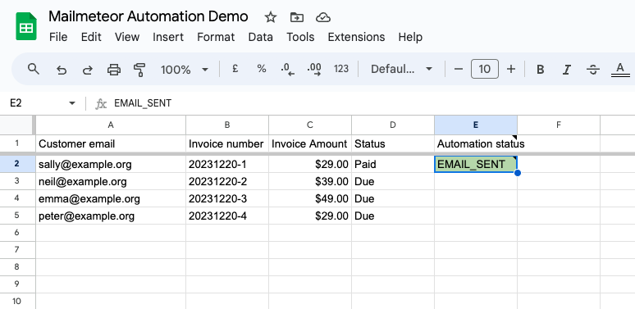Image resolution: width=635 pixels, height=309 pixels.
Task: Open the Extensions menu
Action: [x=356, y=37]
